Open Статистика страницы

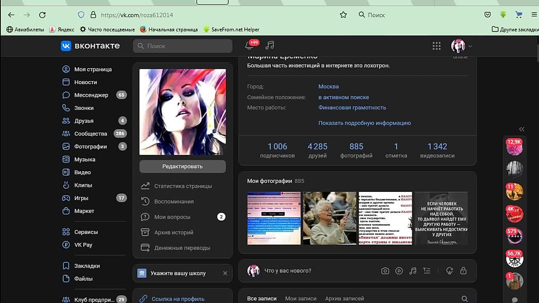[183, 186]
